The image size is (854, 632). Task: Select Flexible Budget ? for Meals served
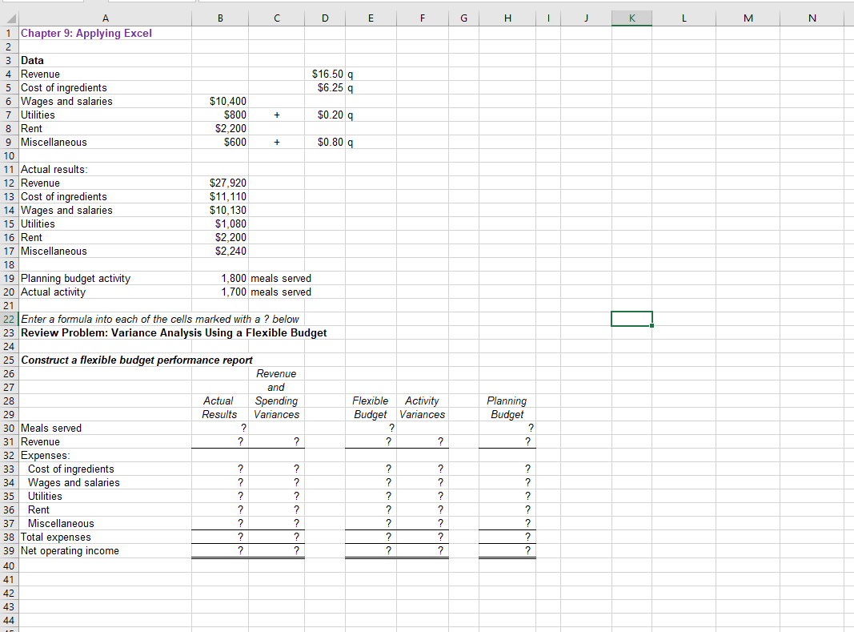[371, 429]
